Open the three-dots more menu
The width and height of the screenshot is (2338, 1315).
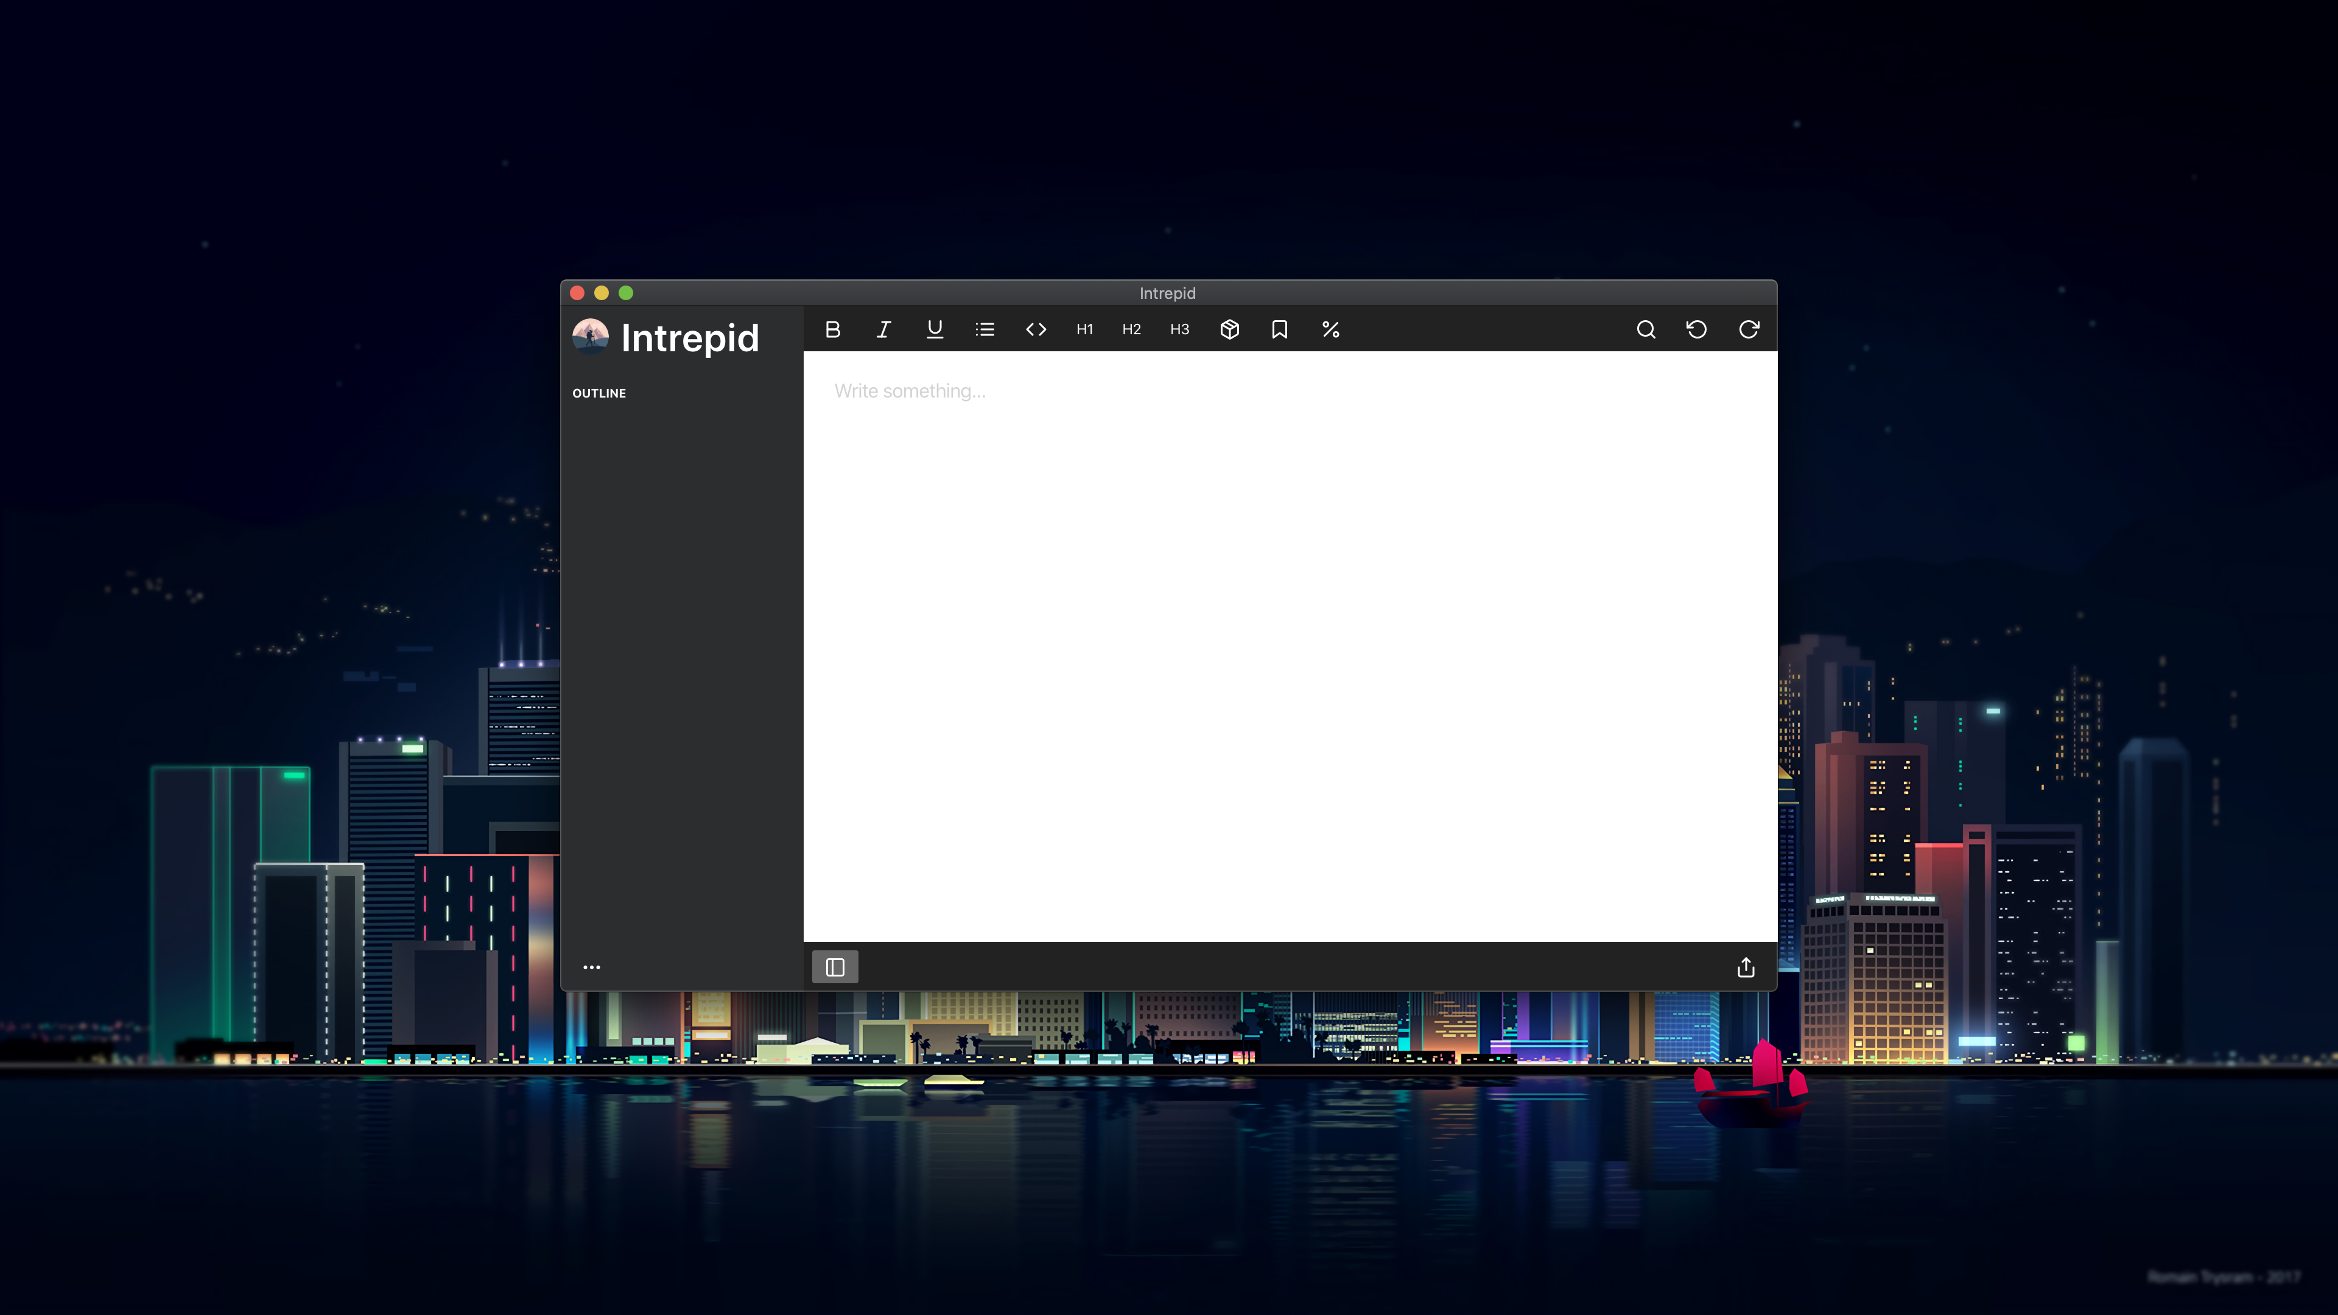coord(592,967)
